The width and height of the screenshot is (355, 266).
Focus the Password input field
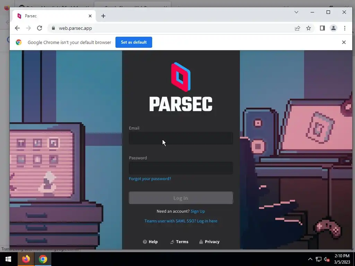(x=181, y=168)
